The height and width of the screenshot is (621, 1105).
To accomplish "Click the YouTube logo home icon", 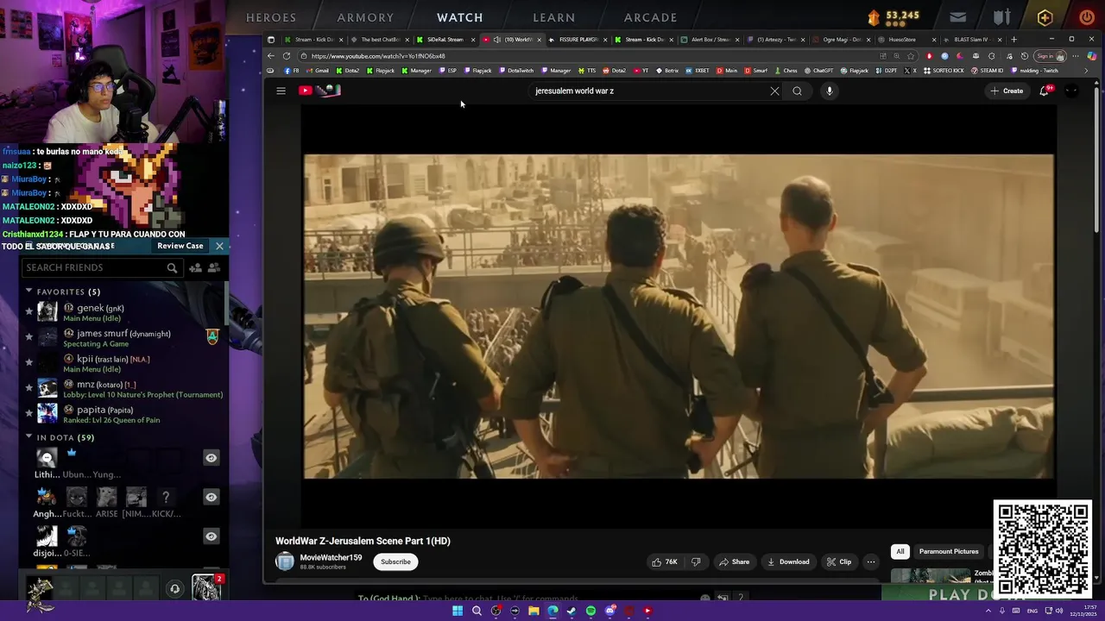I will pos(320,91).
